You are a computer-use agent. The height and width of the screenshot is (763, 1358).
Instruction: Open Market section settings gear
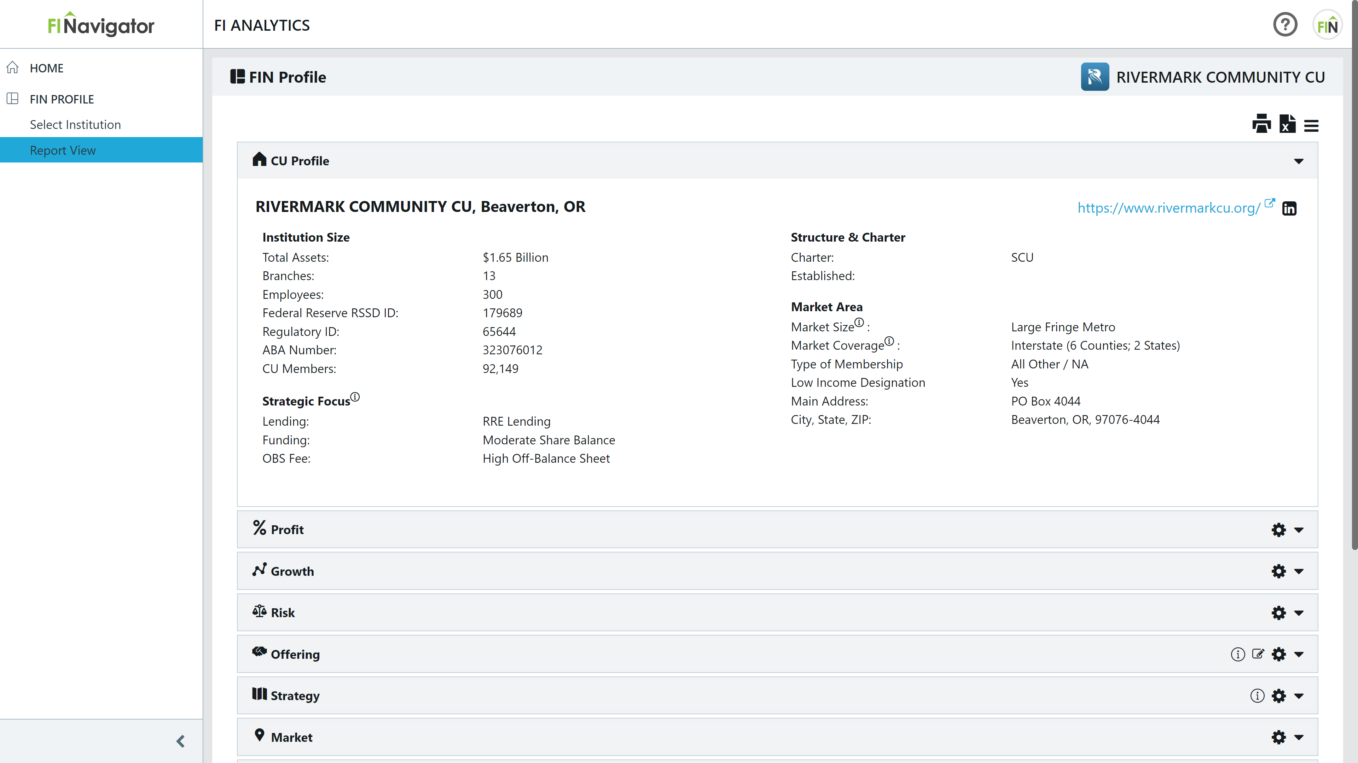pos(1278,737)
